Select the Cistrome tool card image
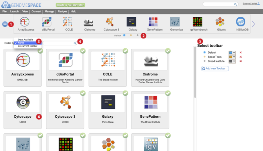The width and height of the screenshot is (263, 151). pos(151,61)
